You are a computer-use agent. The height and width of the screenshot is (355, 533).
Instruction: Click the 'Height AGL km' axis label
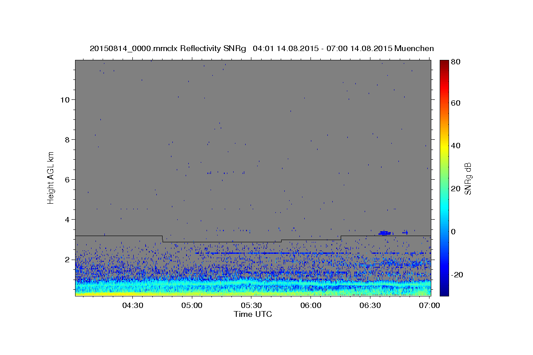[x=51, y=177]
